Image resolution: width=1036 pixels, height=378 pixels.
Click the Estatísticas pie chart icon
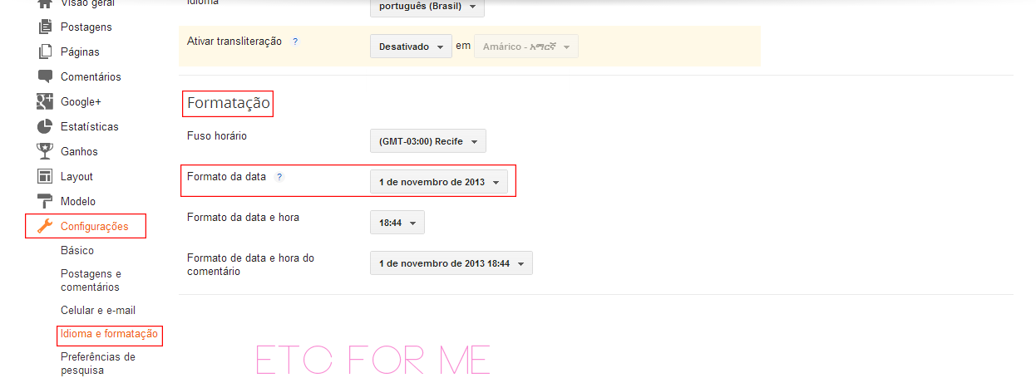click(45, 126)
